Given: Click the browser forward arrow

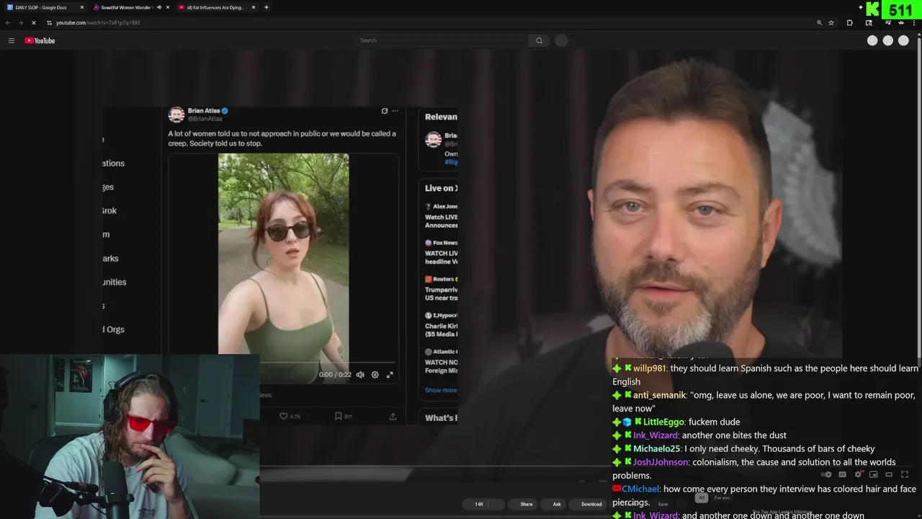Looking at the screenshot, I should [20, 22].
